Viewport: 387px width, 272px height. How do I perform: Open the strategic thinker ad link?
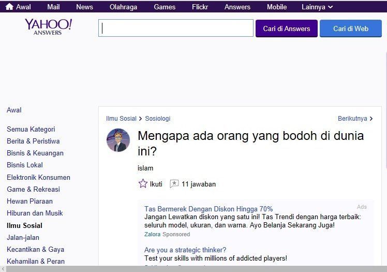click(185, 250)
